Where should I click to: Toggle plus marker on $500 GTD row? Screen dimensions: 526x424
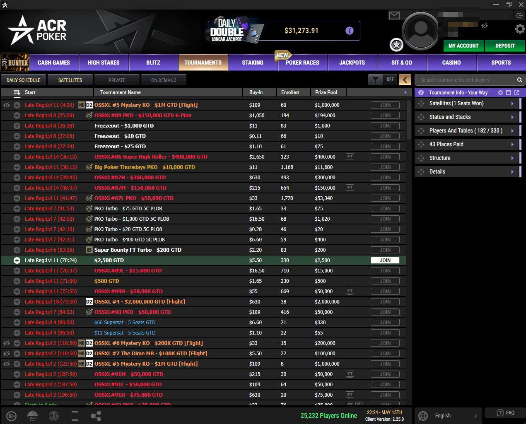pyautogui.click(x=17, y=281)
